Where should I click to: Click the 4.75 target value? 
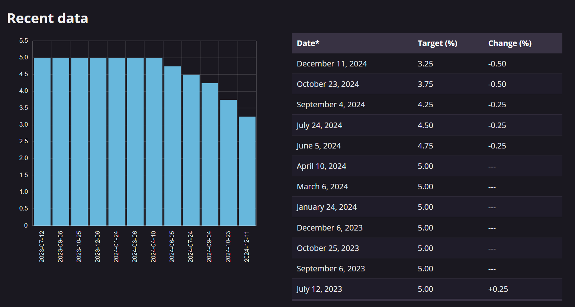coord(425,146)
